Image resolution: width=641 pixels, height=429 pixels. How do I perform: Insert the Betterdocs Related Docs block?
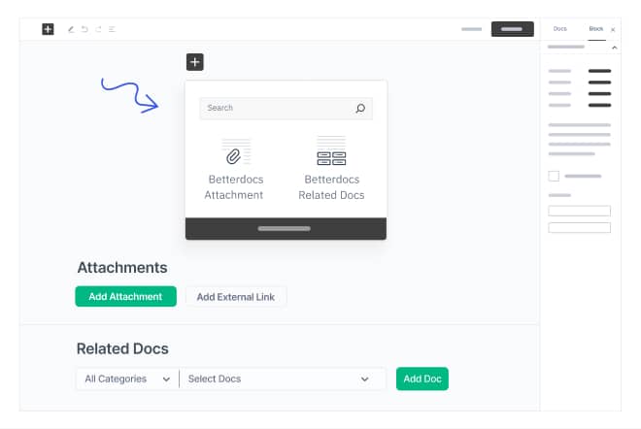coord(331,169)
